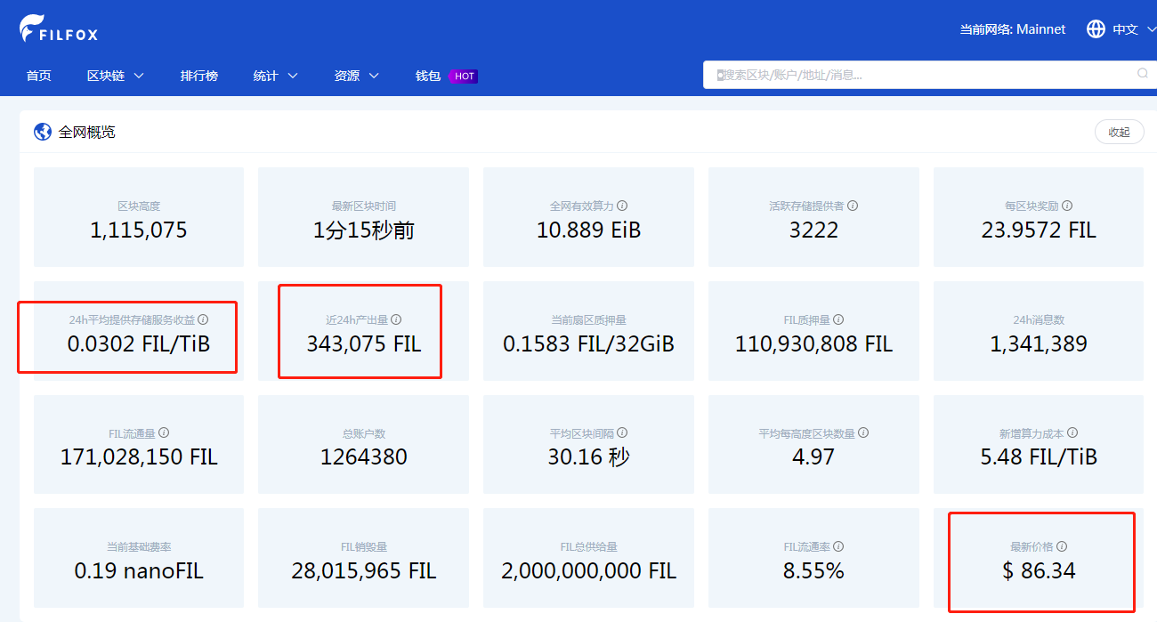
Task: Click average blocks value 4.97
Action: coord(813,457)
